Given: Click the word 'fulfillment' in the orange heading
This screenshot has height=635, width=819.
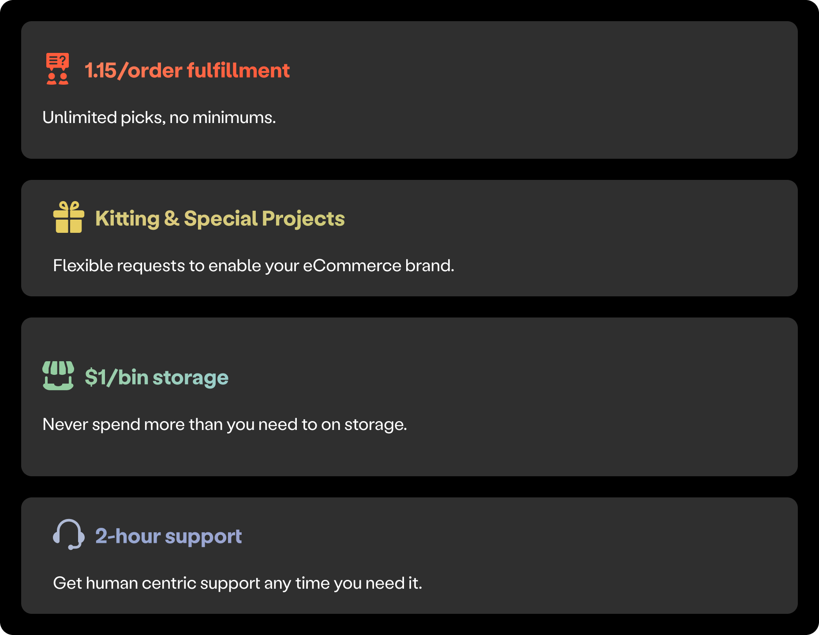Looking at the screenshot, I should pos(238,71).
